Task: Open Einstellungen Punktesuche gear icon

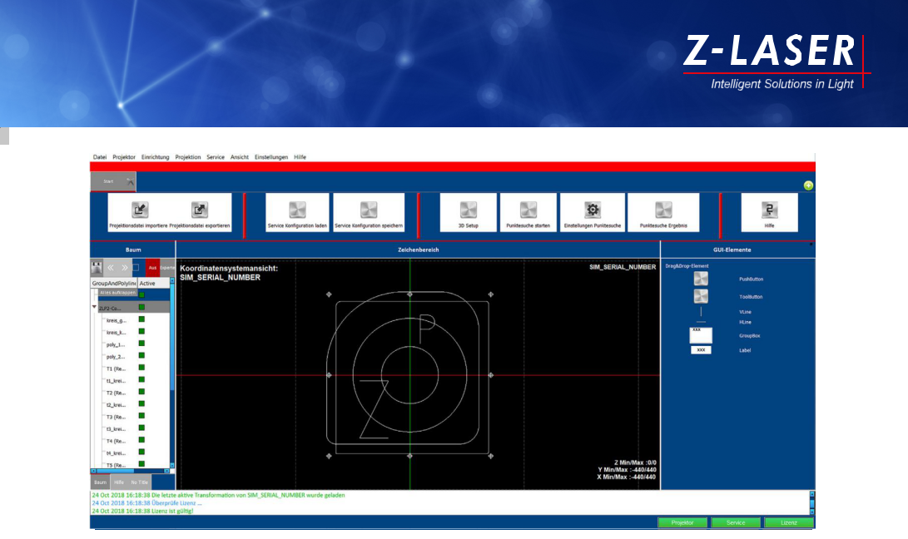Action: [592, 210]
